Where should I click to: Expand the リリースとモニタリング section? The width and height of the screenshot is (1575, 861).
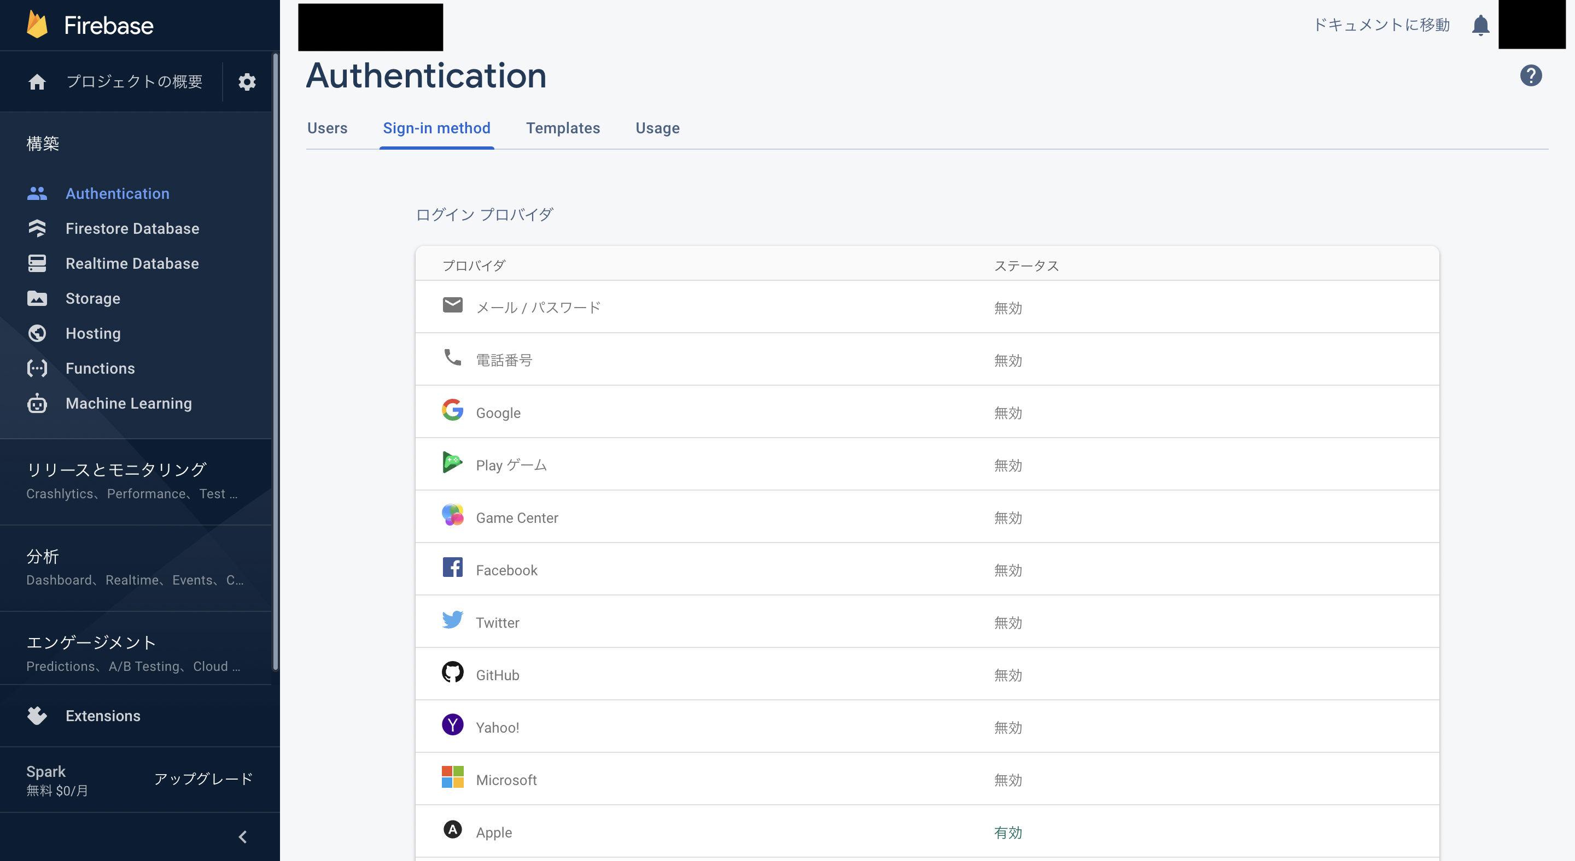coord(116,469)
